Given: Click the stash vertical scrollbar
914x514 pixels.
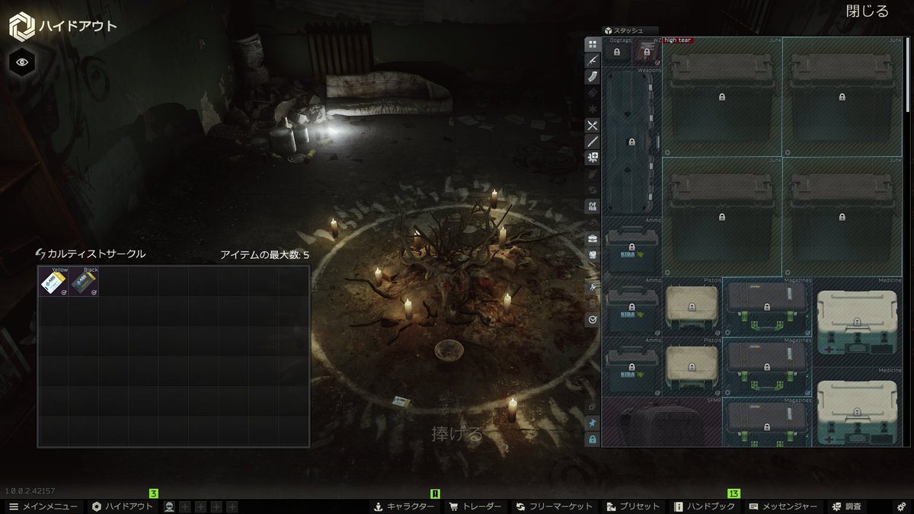Looking at the screenshot, I should coord(906,75).
